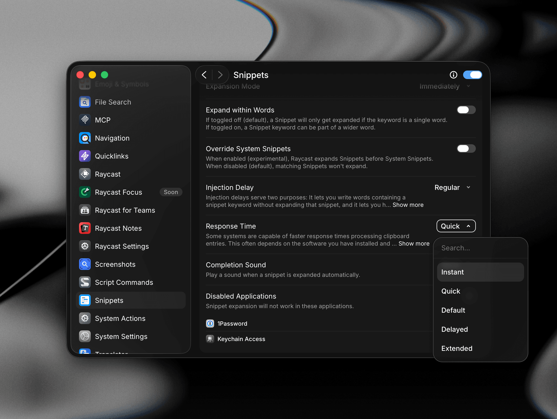557x419 pixels.
Task: Click the Quicklinks lightning icon
Action: tap(85, 156)
